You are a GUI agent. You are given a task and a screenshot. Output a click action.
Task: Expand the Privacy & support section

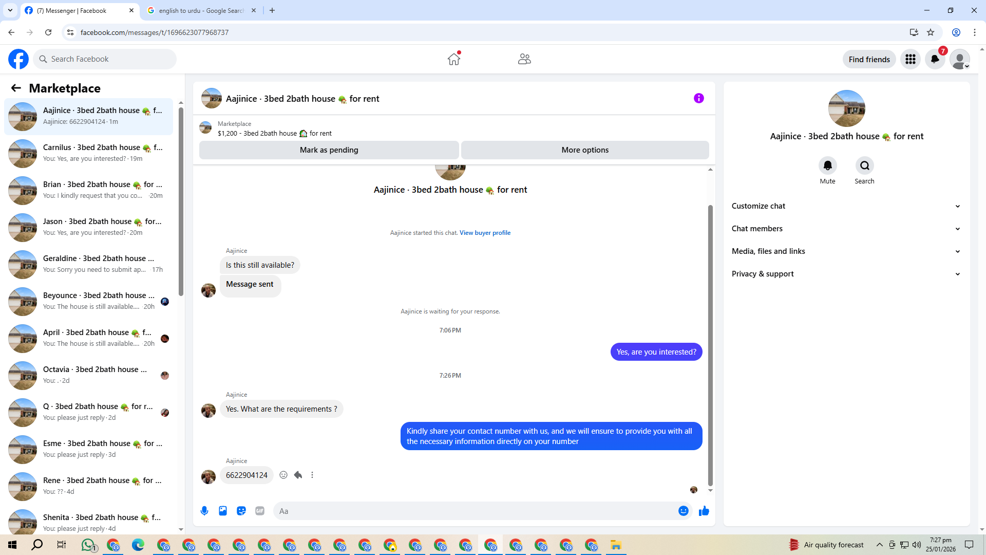click(846, 274)
